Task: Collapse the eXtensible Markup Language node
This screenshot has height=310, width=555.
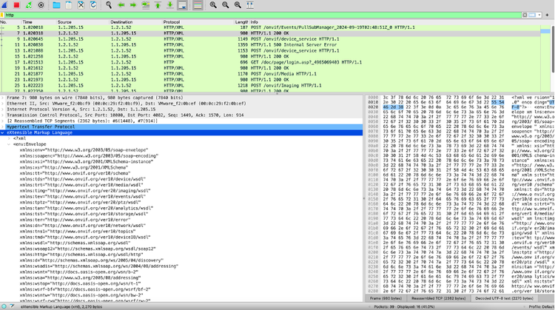Action: click(x=3, y=132)
